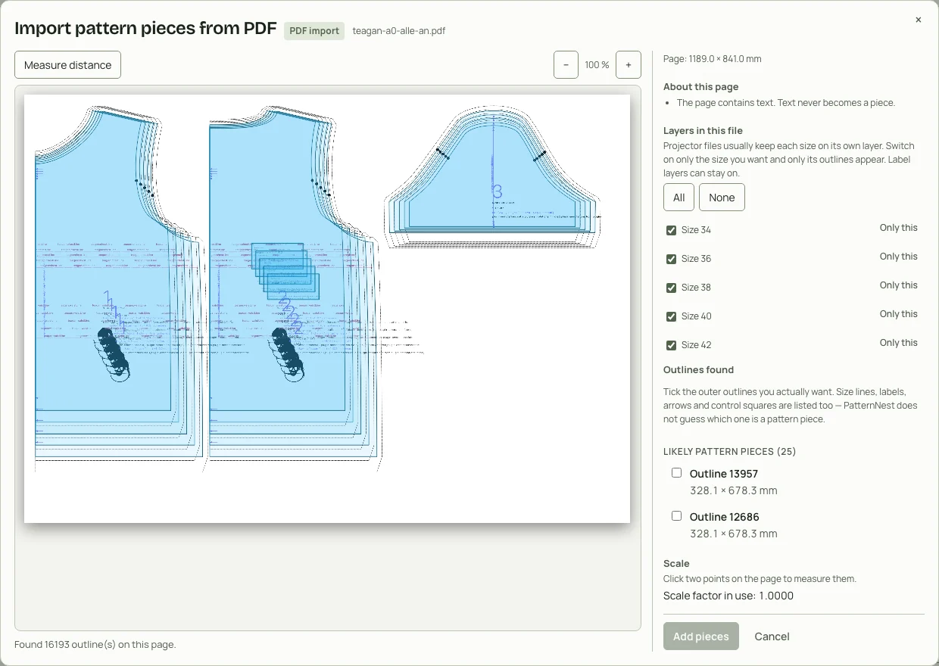Click the 100 % zoom level readout
The height and width of the screenshot is (666, 939).
pos(597,65)
